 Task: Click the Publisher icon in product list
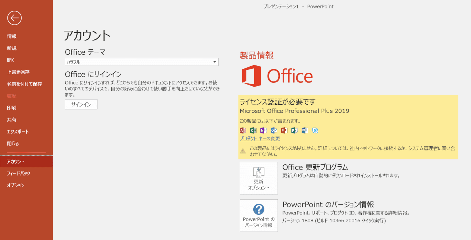coord(294,130)
